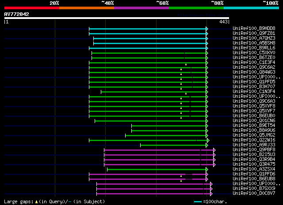Click the yellow gap icon in the legend
283x205 pixels.
point(36,202)
